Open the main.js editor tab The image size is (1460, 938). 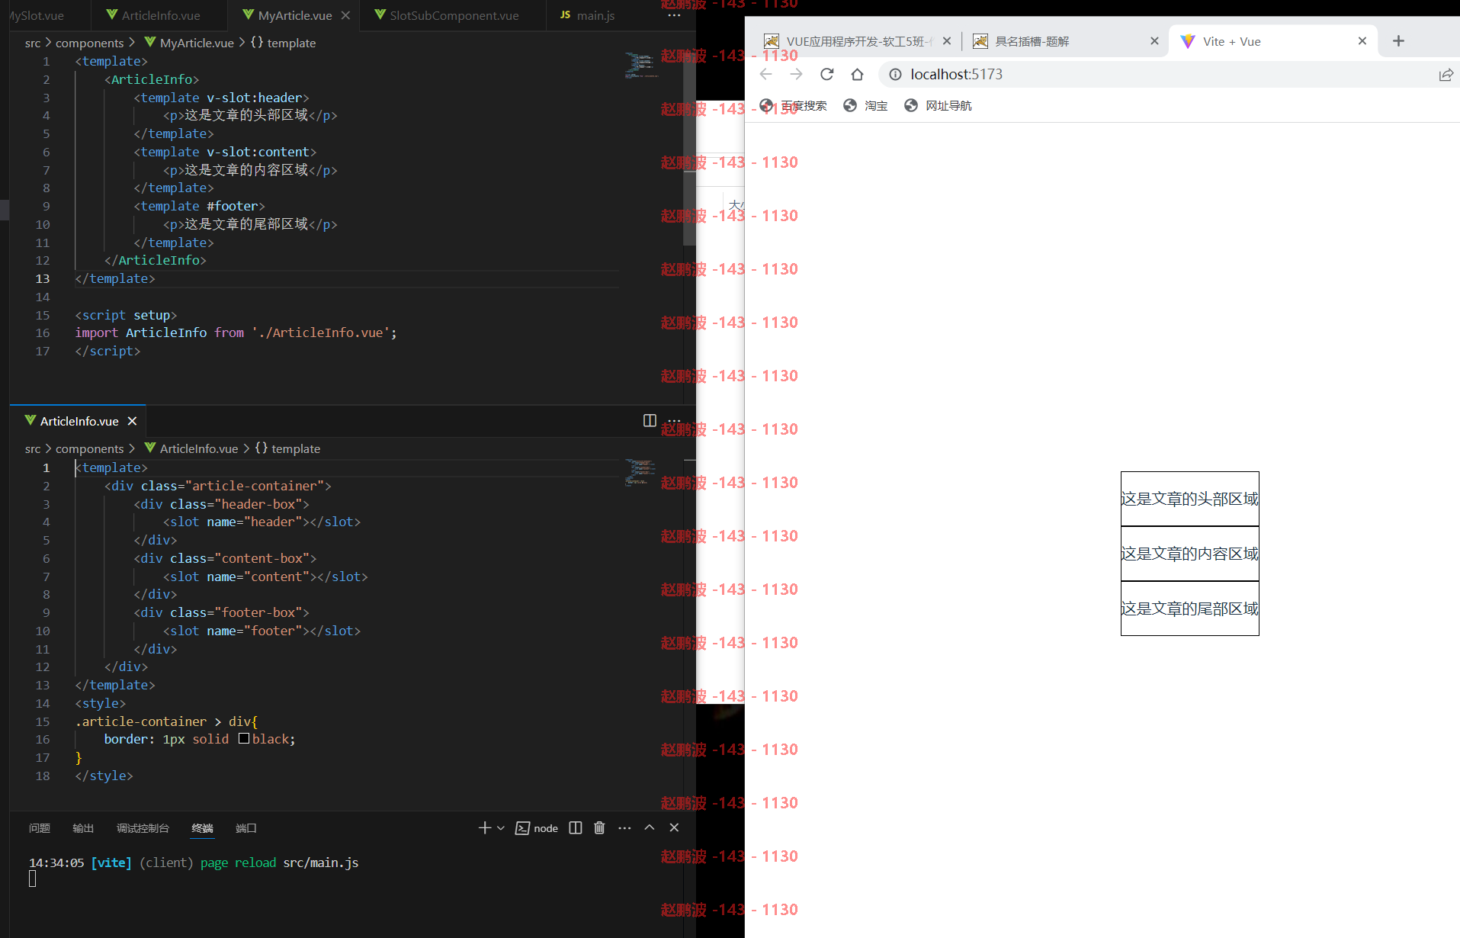tap(588, 15)
